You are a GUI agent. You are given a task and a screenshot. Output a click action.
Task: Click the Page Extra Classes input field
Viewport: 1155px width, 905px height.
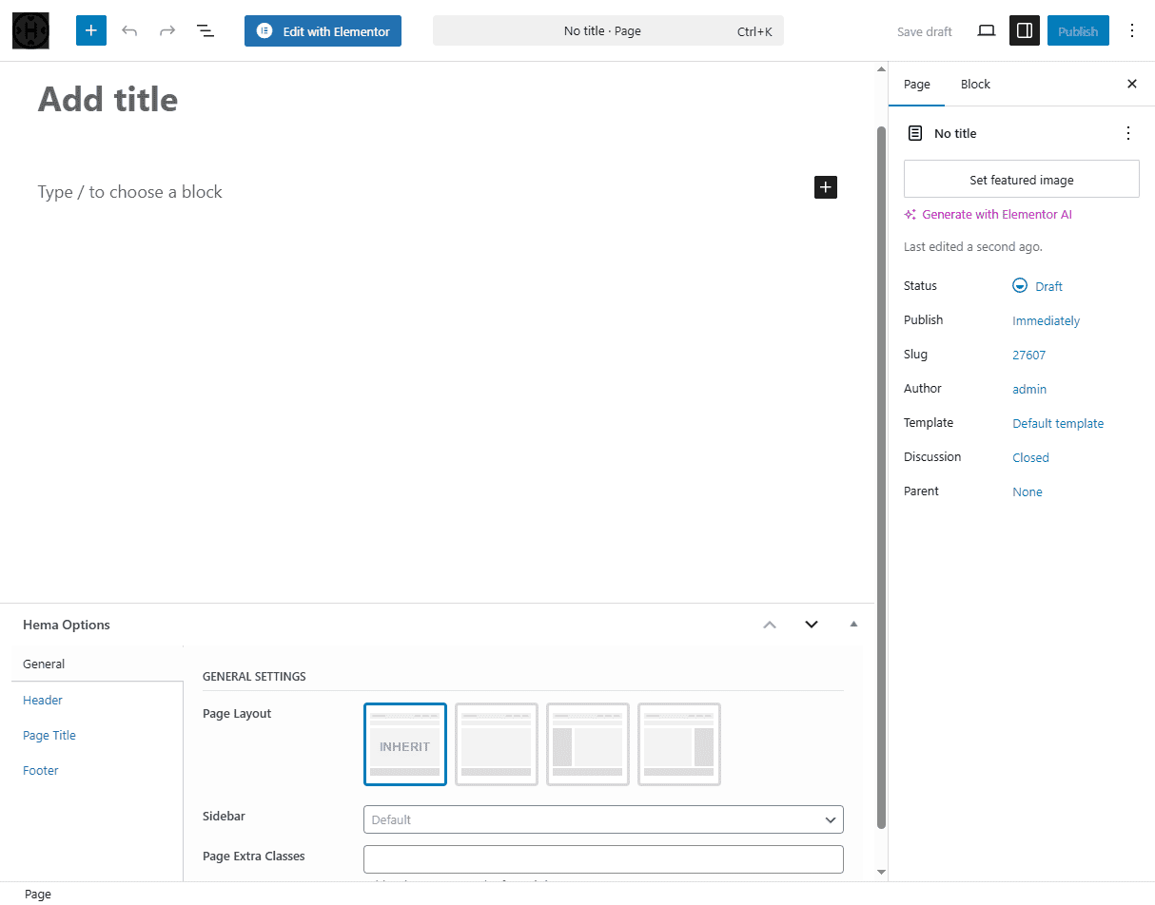click(603, 859)
